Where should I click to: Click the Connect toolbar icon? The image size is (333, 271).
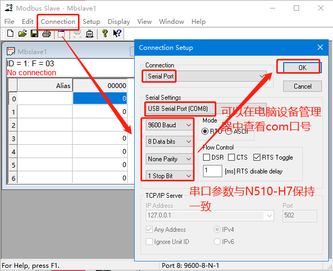pos(62,34)
